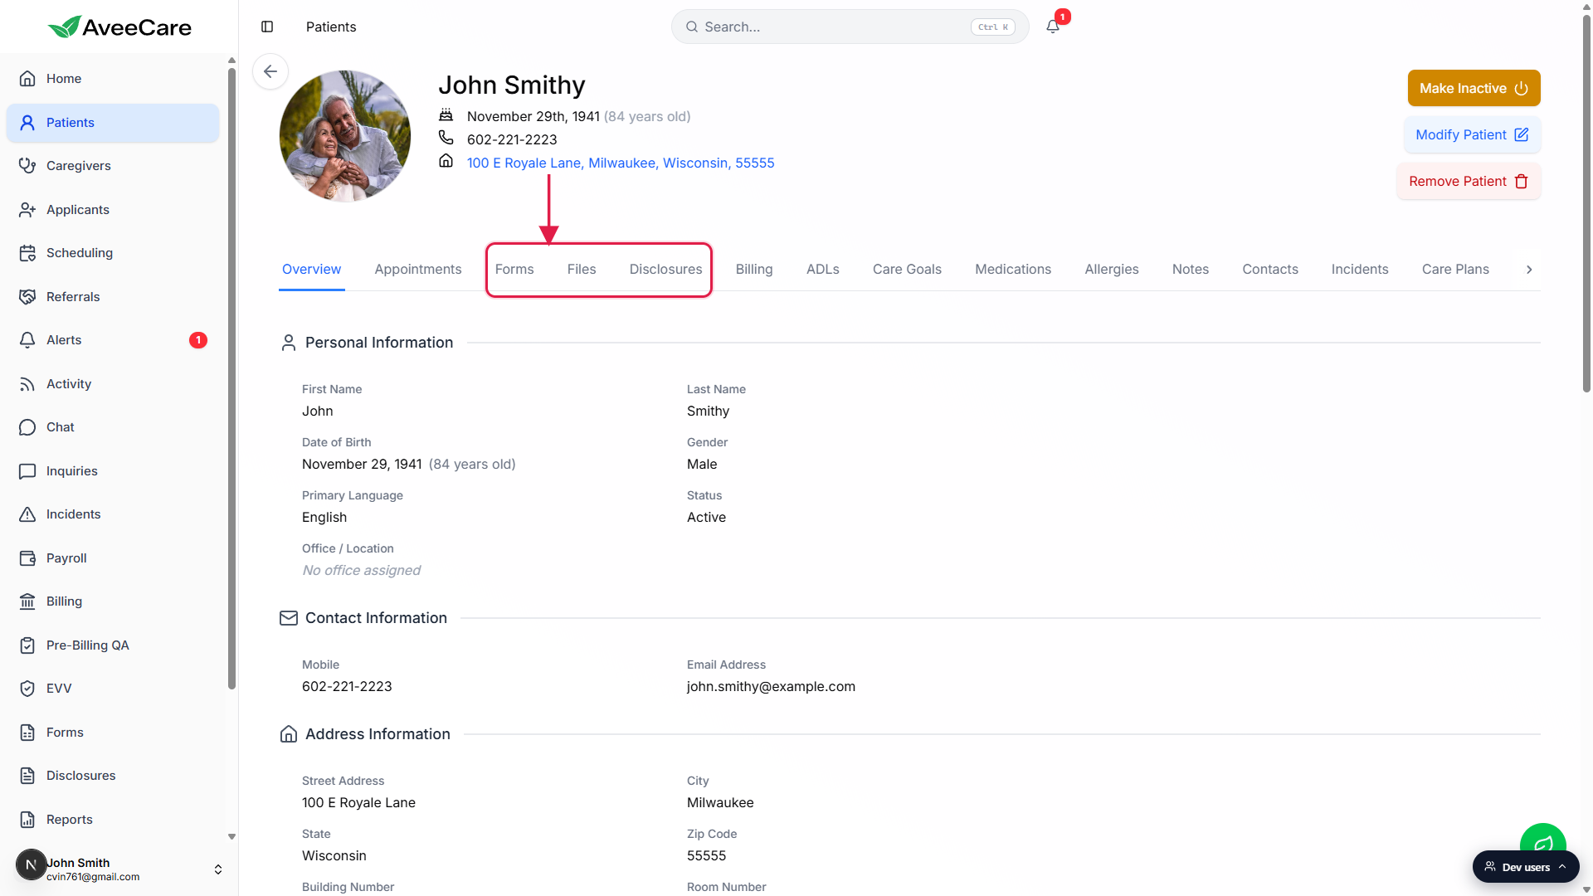Open the Medications tab
This screenshot has width=1593, height=896.
click(x=1013, y=270)
